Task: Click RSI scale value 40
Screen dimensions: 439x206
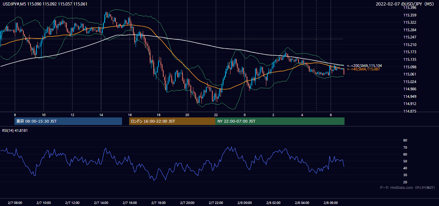Action: pyautogui.click(x=405, y=168)
